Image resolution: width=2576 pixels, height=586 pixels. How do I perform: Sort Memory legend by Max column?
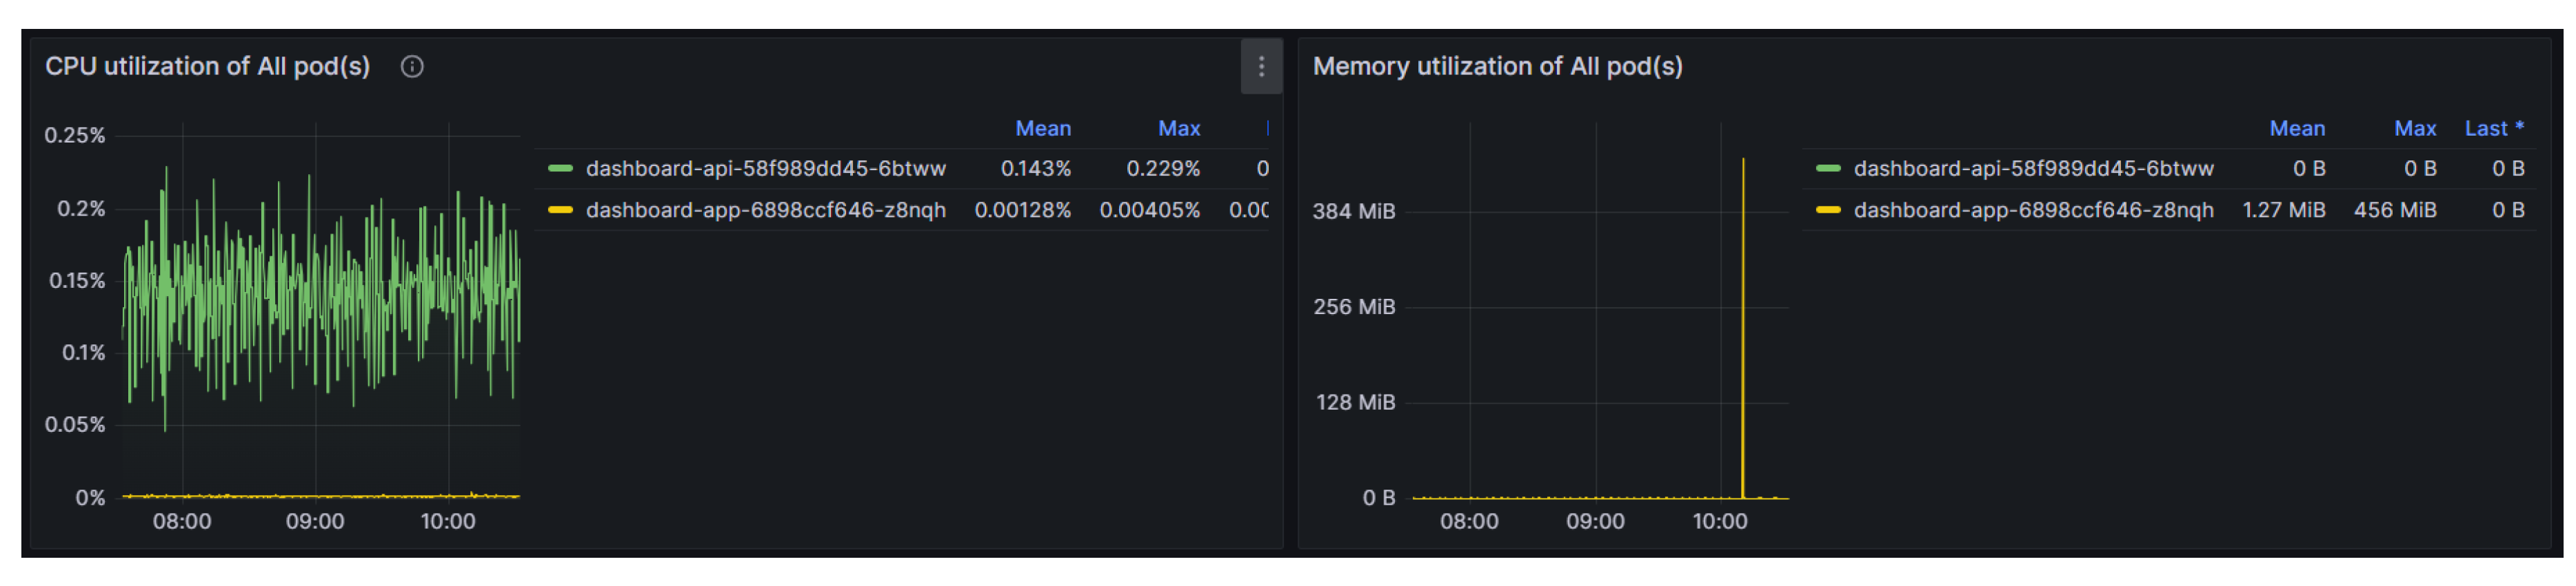2414,129
